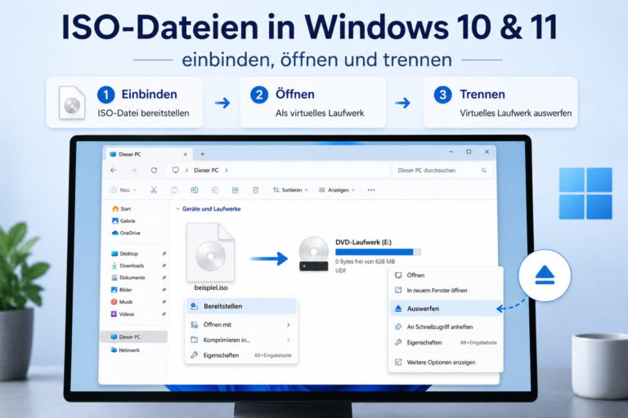Open Eigenschaften in the beispiel.iso context menu
This screenshot has width=628, height=418.
click(241, 355)
